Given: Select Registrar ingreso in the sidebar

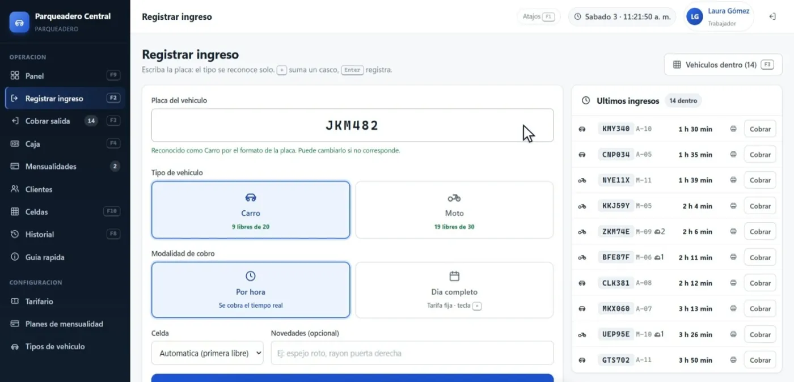Looking at the screenshot, I should (x=65, y=98).
